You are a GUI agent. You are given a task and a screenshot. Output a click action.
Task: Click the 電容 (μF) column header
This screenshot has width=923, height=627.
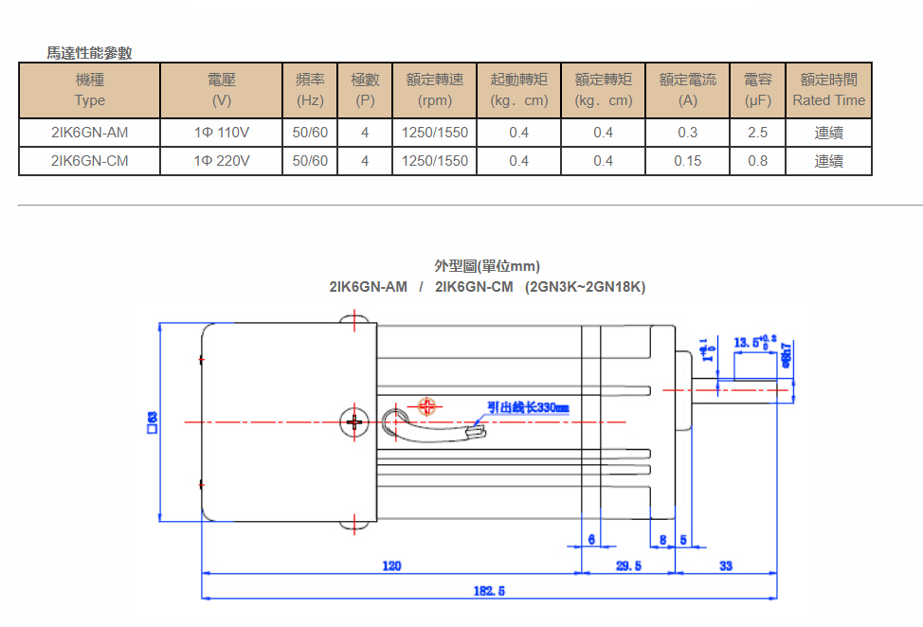pyautogui.click(x=757, y=90)
